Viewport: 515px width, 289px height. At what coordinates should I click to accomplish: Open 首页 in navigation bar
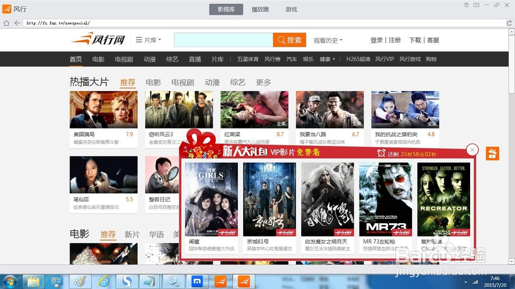[x=76, y=59]
